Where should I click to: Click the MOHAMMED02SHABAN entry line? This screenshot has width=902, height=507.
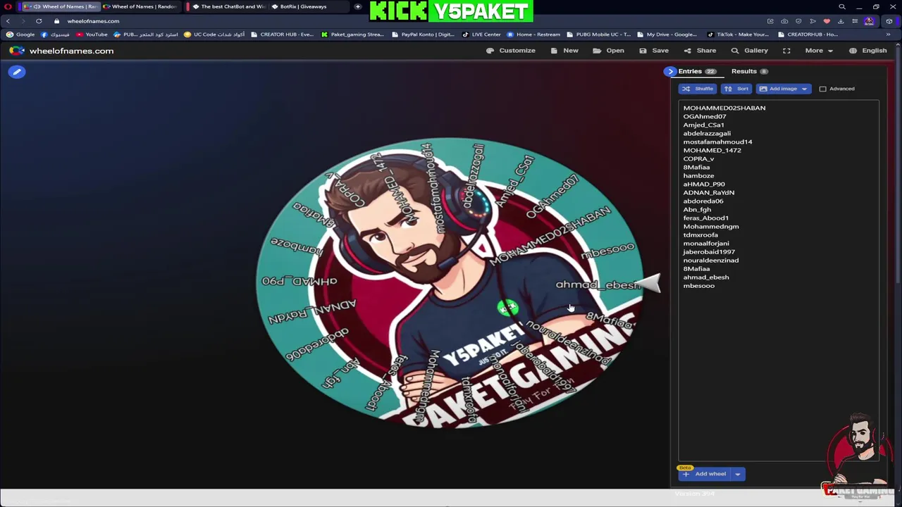pos(724,108)
